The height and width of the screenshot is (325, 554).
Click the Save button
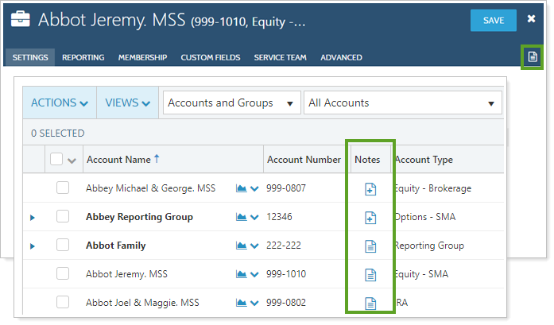point(493,20)
